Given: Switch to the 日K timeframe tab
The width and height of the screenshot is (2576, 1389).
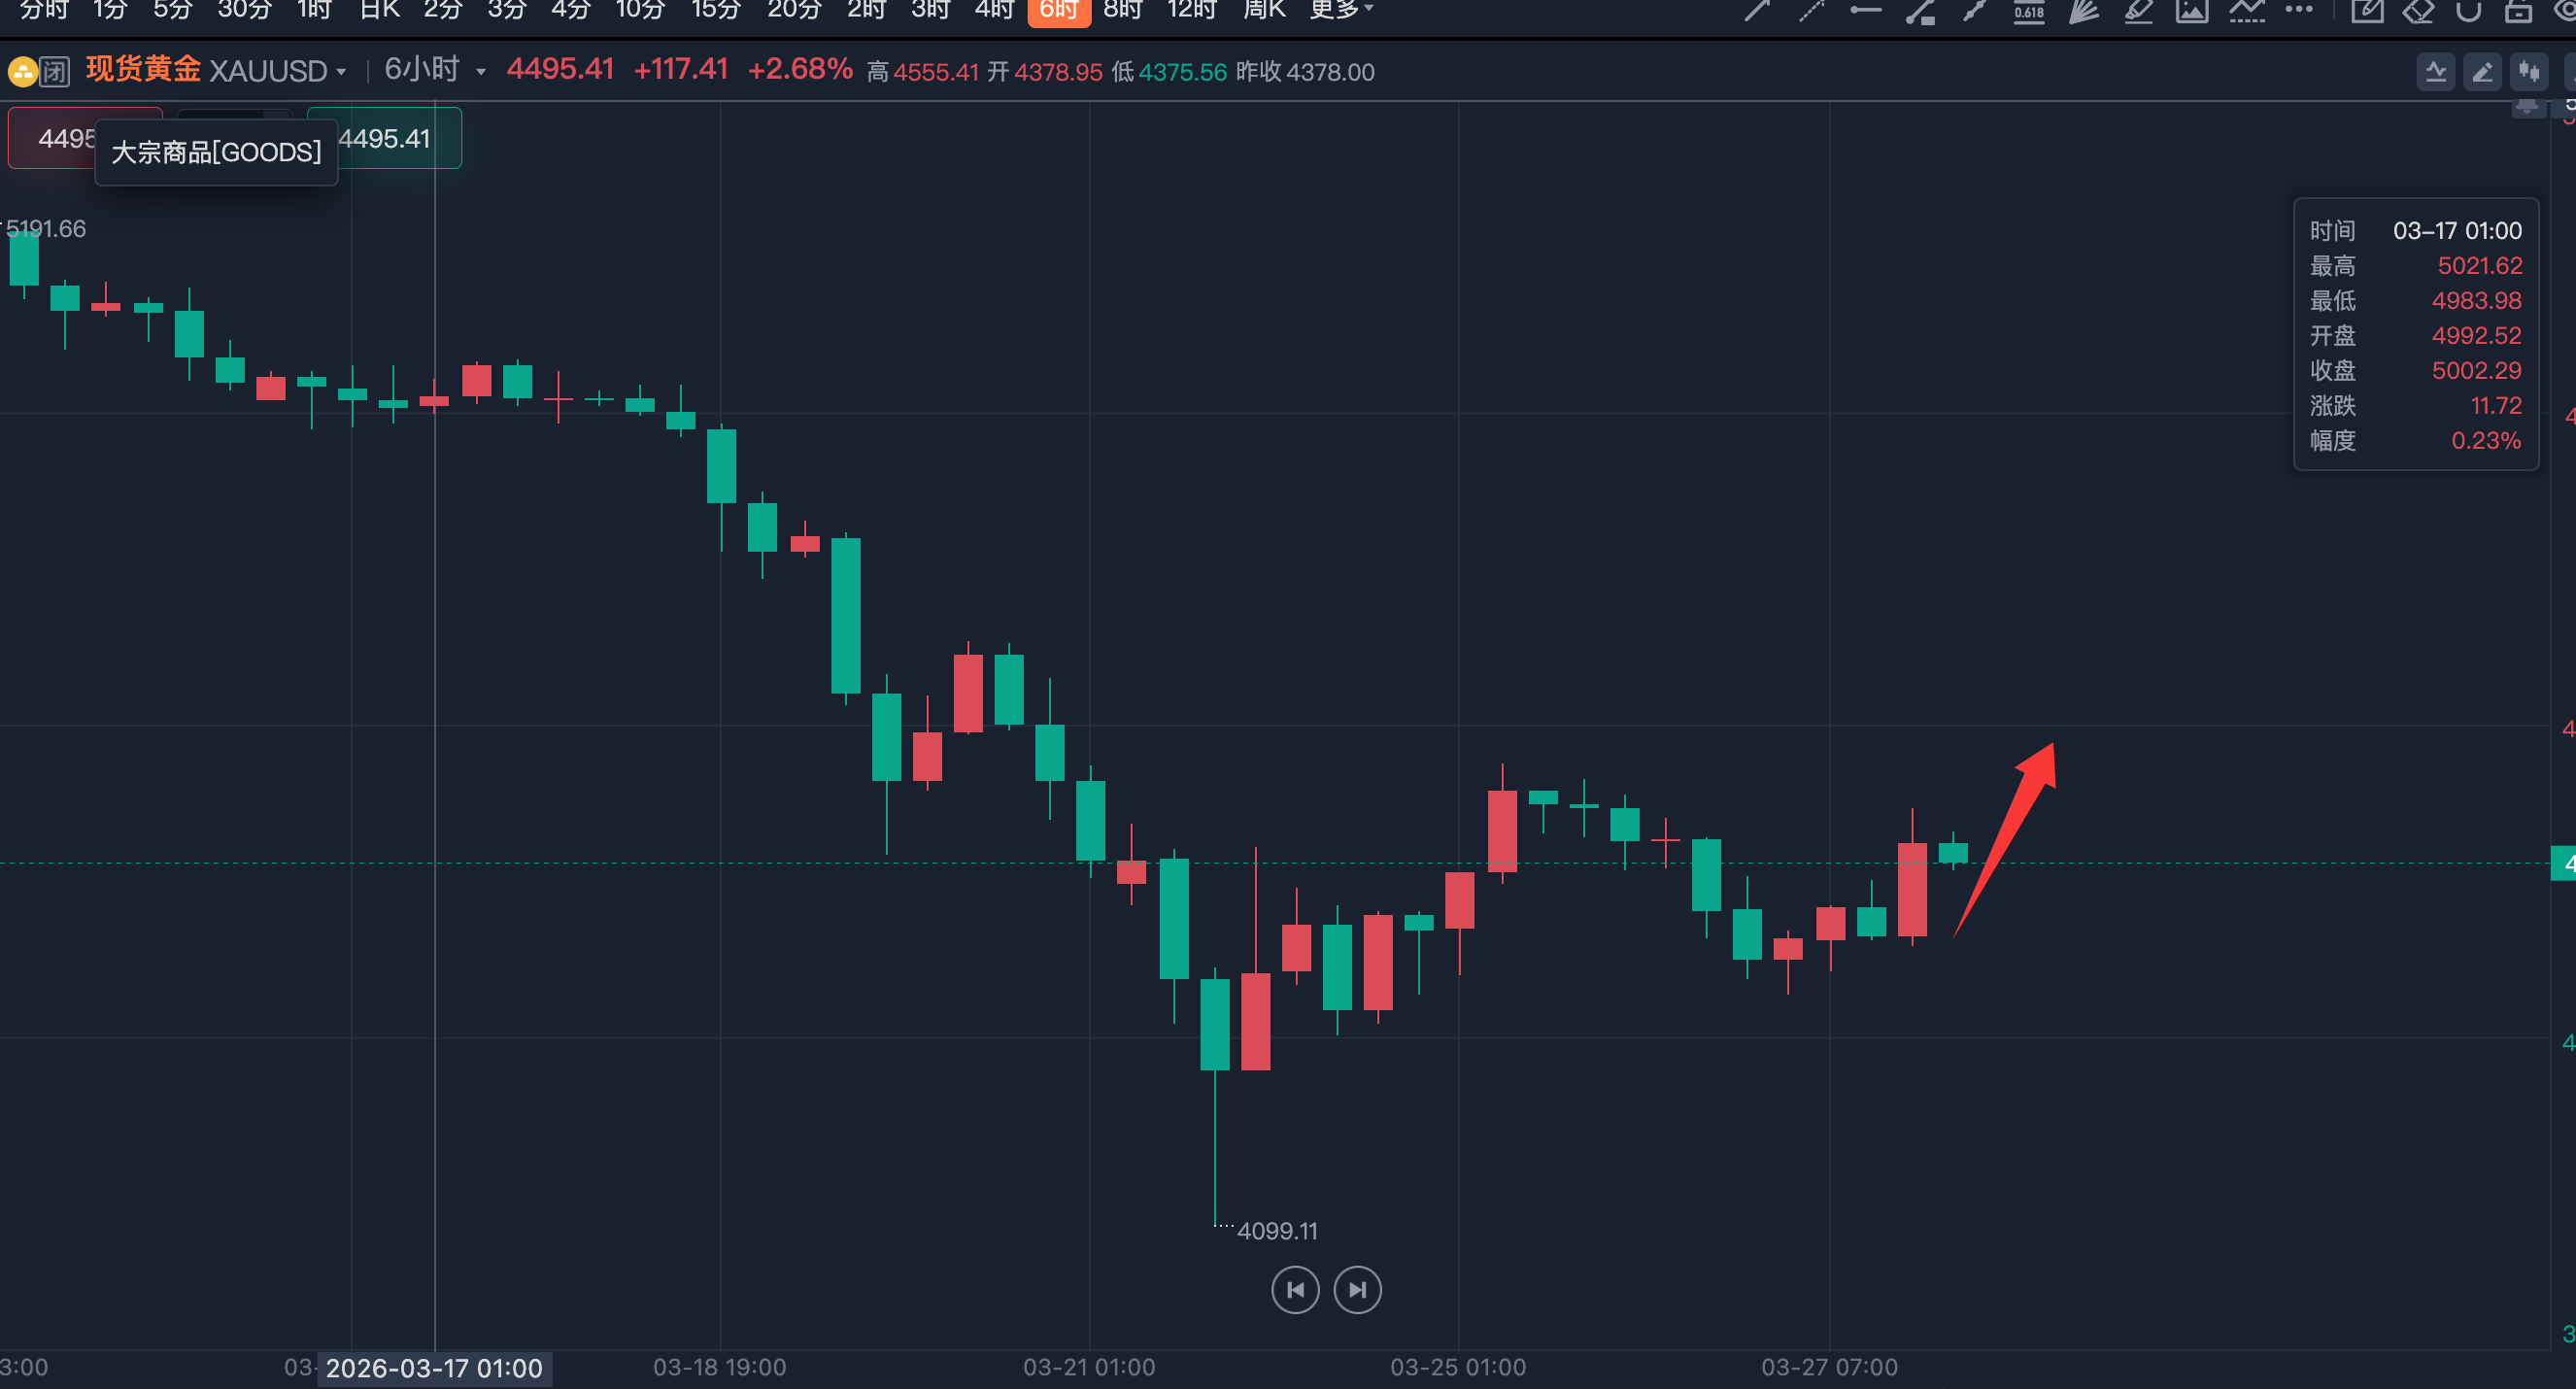Looking at the screenshot, I should pos(379,10).
